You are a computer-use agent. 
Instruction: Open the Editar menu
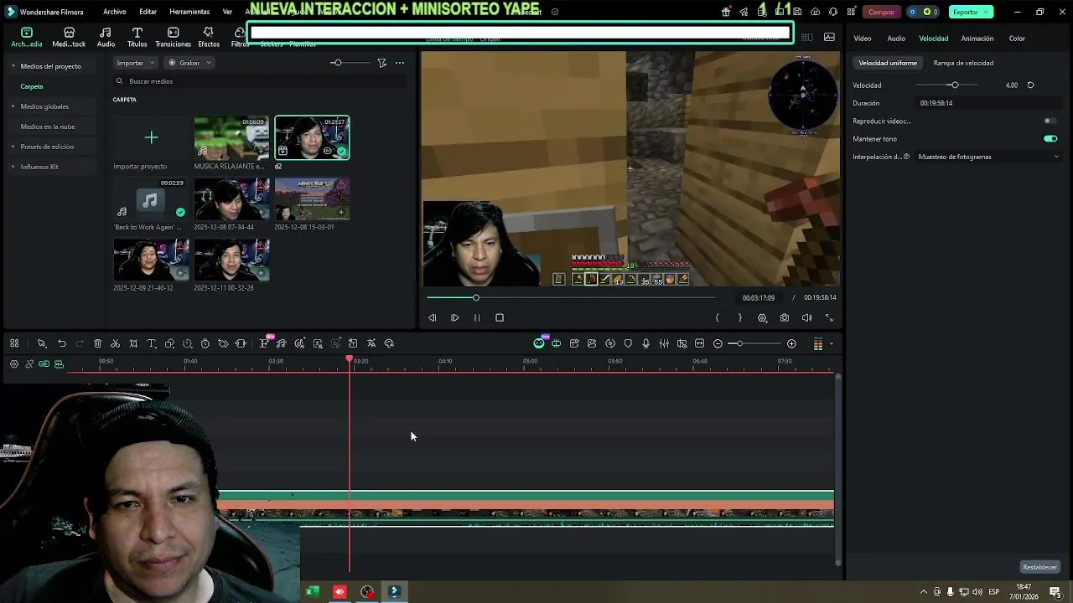148,12
